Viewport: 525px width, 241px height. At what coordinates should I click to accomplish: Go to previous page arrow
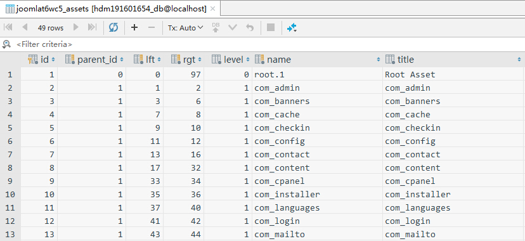(25, 27)
